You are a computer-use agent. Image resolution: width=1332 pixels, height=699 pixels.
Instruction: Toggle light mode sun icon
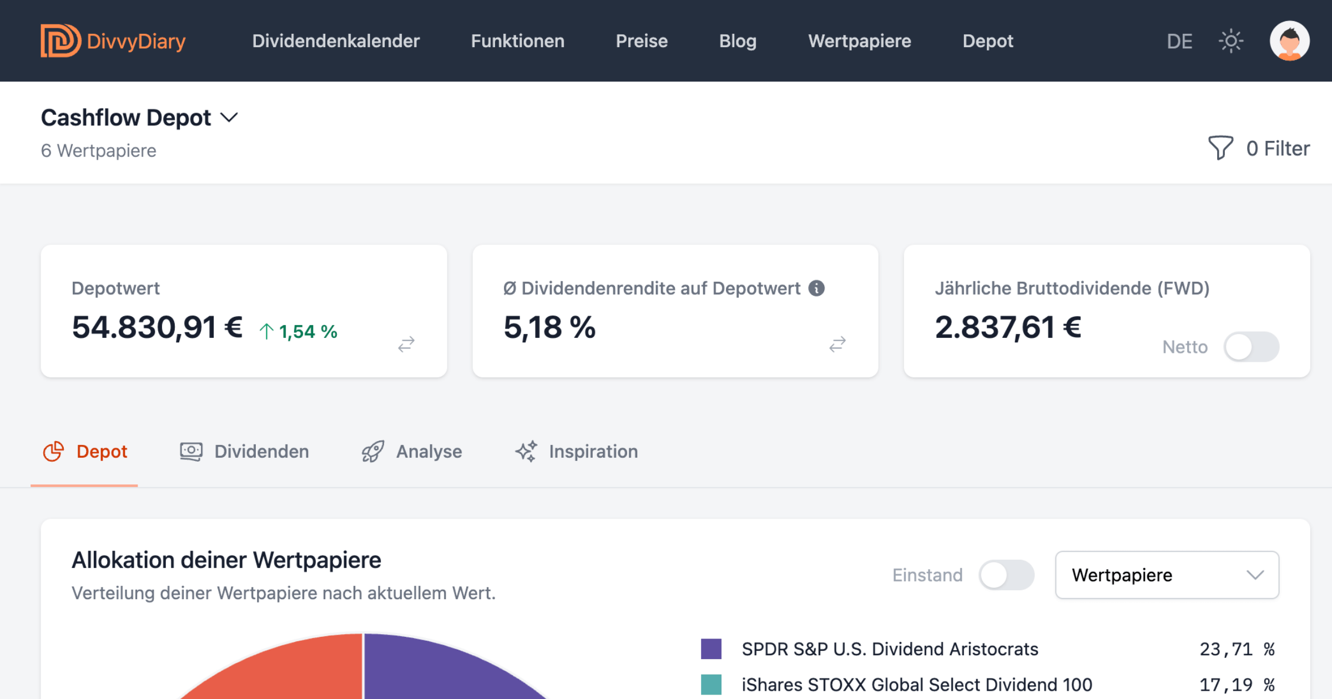coord(1230,41)
